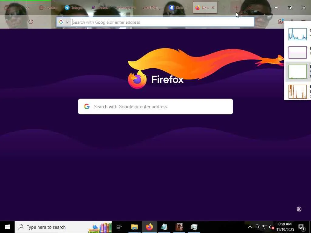Open the notification center icon
Screen dimensions: 311x233
pos(301,227)
